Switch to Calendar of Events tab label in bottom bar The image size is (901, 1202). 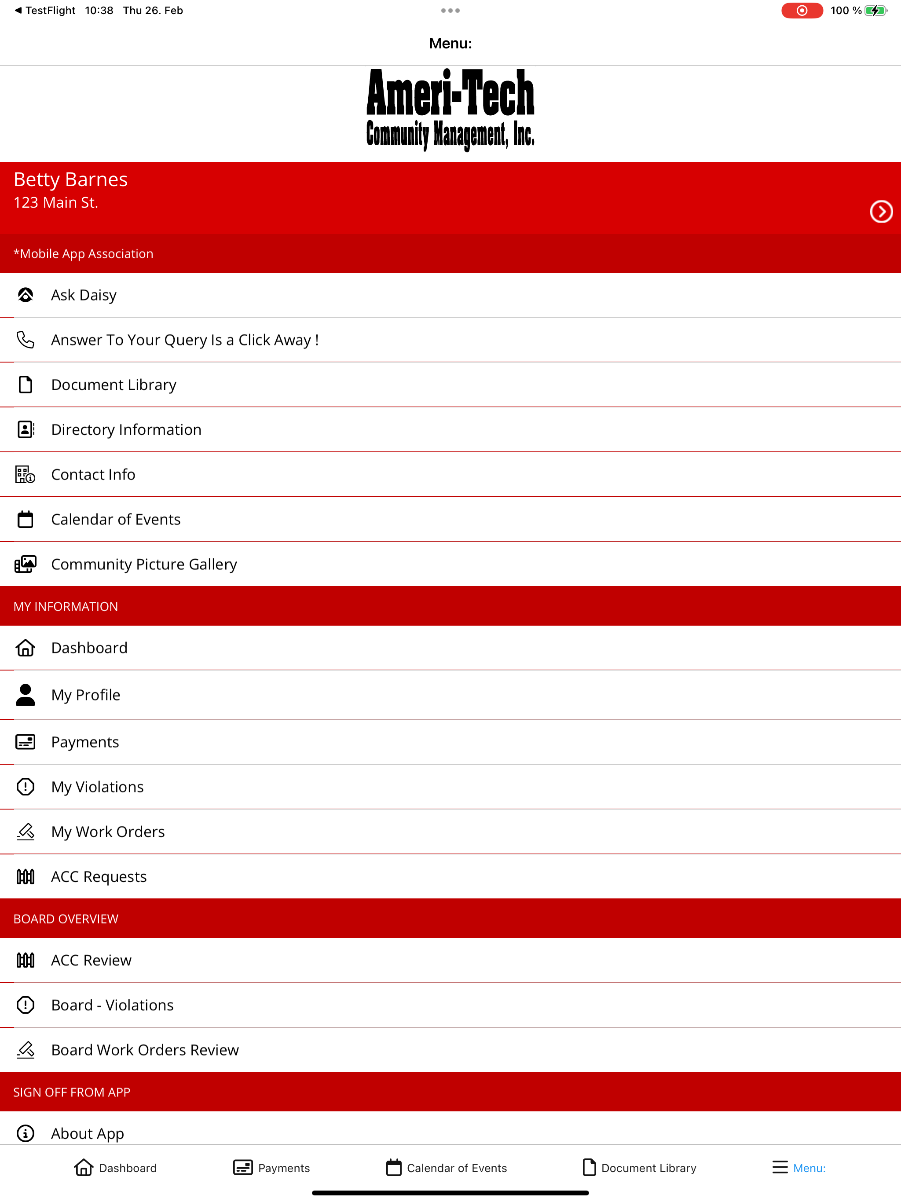[x=457, y=1168]
